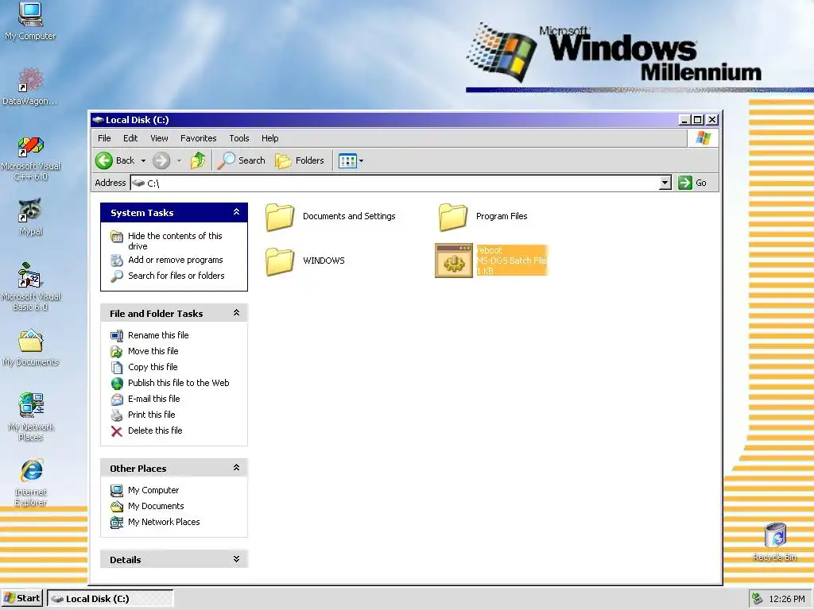Click the grayed Forward arrow button
The image size is (814, 610).
click(161, 160)
